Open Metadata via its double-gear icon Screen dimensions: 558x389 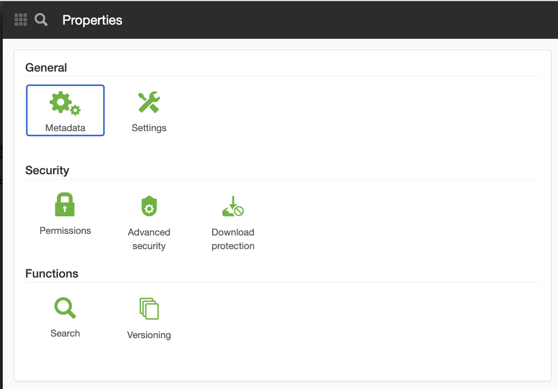coord(65,103)
